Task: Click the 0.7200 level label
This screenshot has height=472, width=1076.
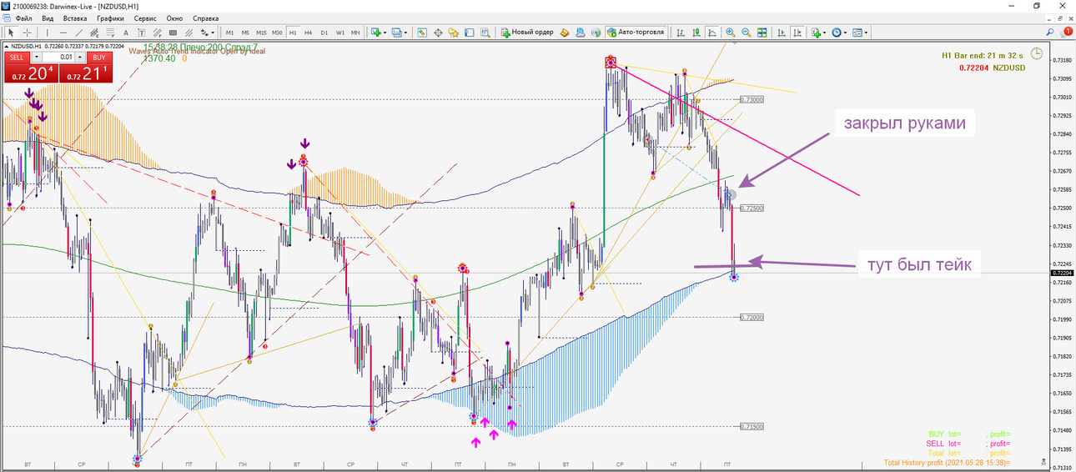Action: pyautogui.click(x=753, y=317)
